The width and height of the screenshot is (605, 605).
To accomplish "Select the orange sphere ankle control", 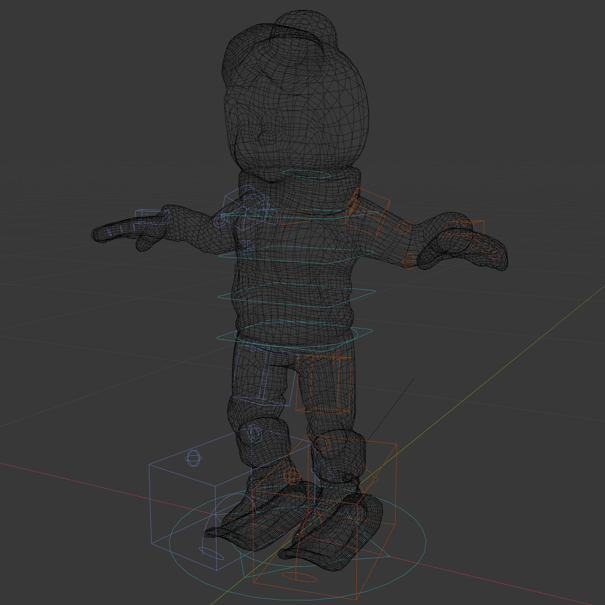I will 292,476.
